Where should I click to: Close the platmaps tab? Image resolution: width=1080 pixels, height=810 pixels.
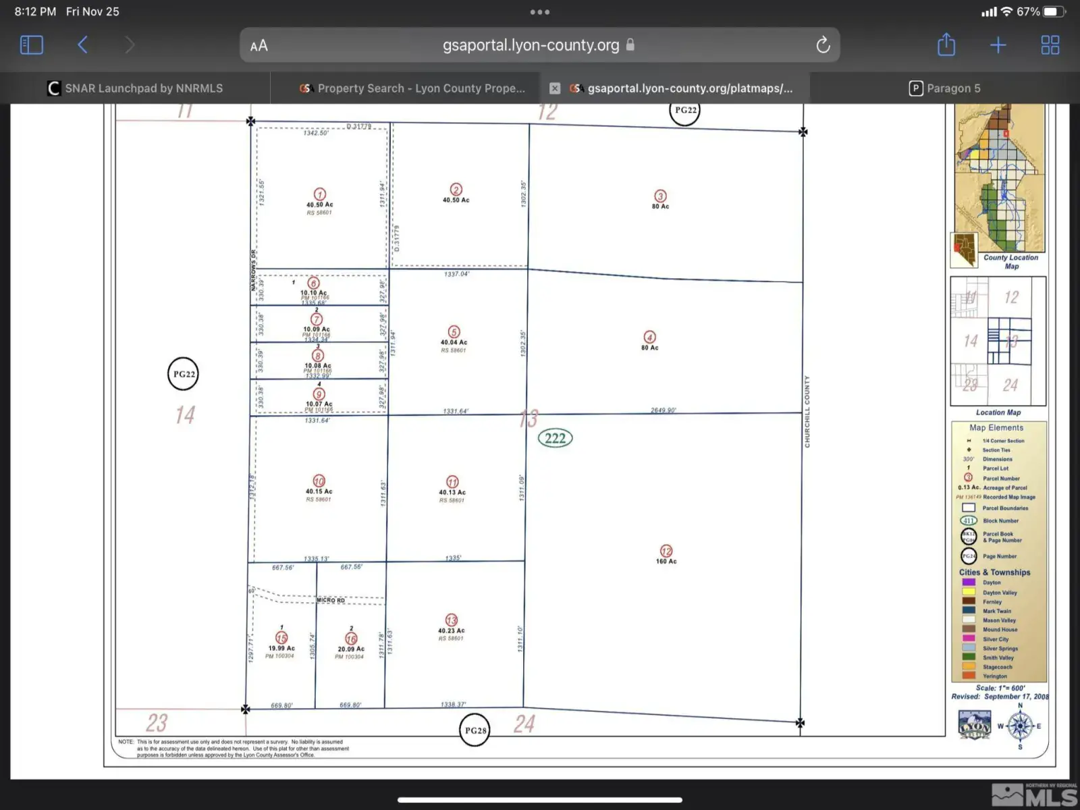coord(555,88)
